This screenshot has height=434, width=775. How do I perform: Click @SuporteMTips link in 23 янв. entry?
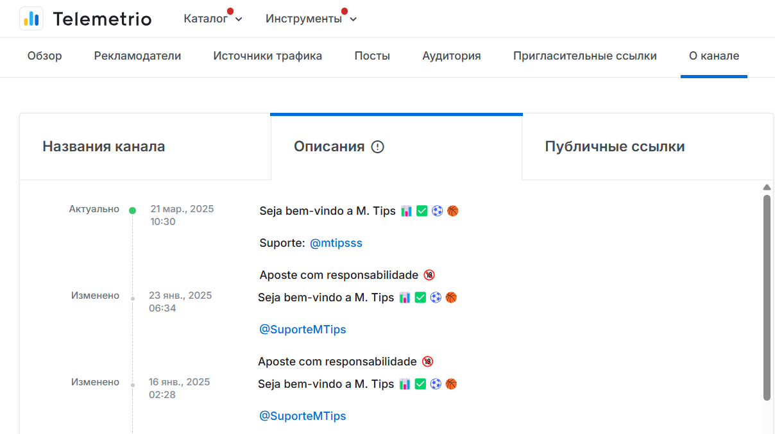pyautogui.click(x=302, y=330)
